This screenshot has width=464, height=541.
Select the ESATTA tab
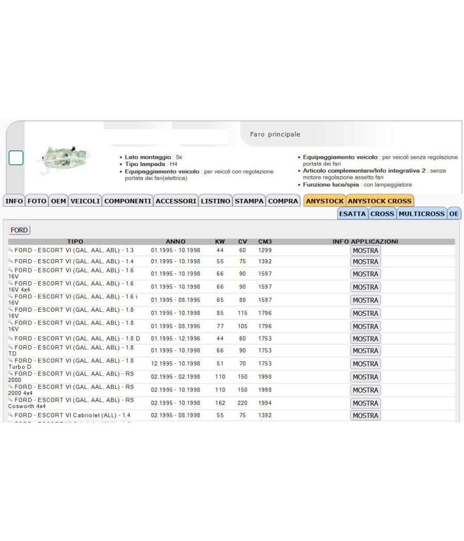[353, 214]
